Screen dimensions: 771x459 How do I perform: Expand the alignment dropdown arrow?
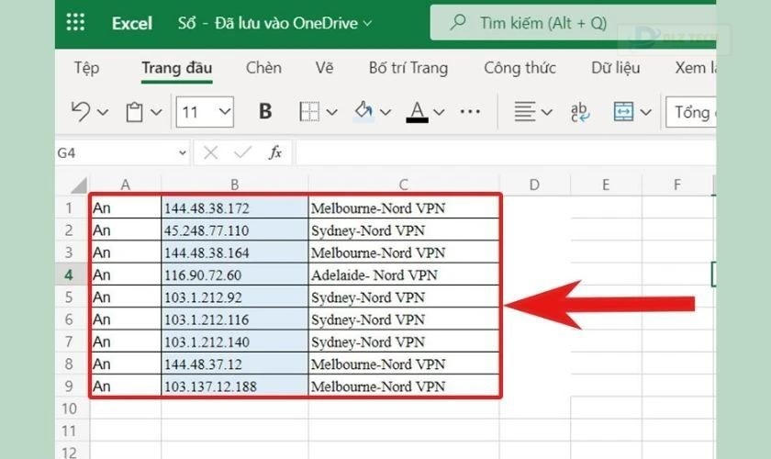coord(547,113)
